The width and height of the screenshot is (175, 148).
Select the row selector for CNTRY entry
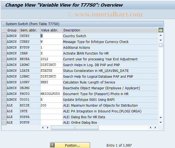[x=4, y=36]
